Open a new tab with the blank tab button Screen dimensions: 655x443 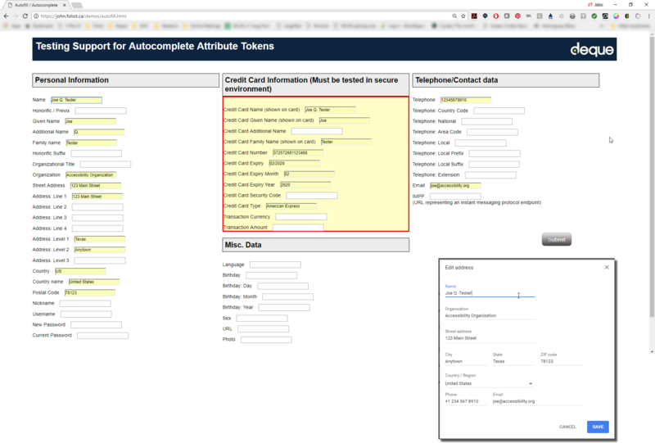point(77,6)
